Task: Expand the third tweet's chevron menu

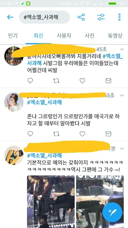Action: tap(122, 148)
